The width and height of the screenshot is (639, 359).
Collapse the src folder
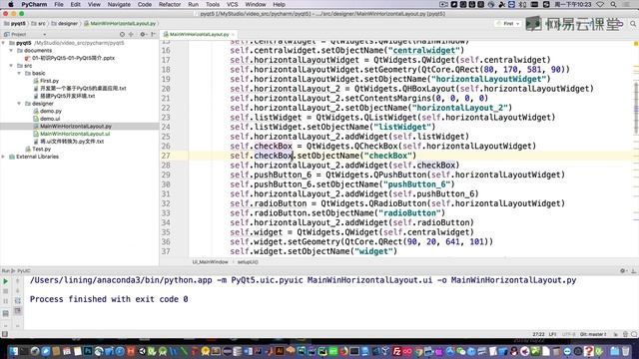(x=11, y=66)
